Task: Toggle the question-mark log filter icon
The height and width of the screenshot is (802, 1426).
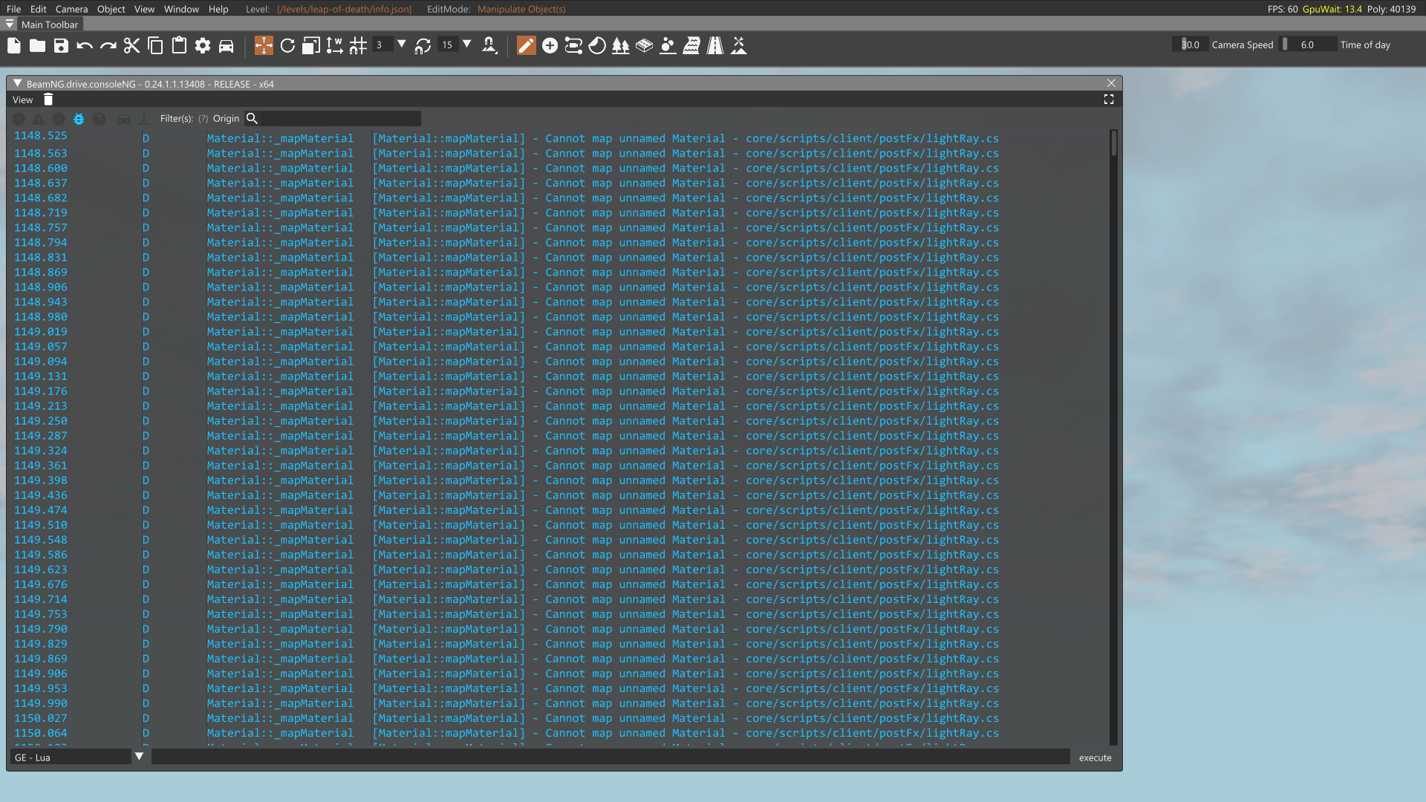Action: click(99, 119)
